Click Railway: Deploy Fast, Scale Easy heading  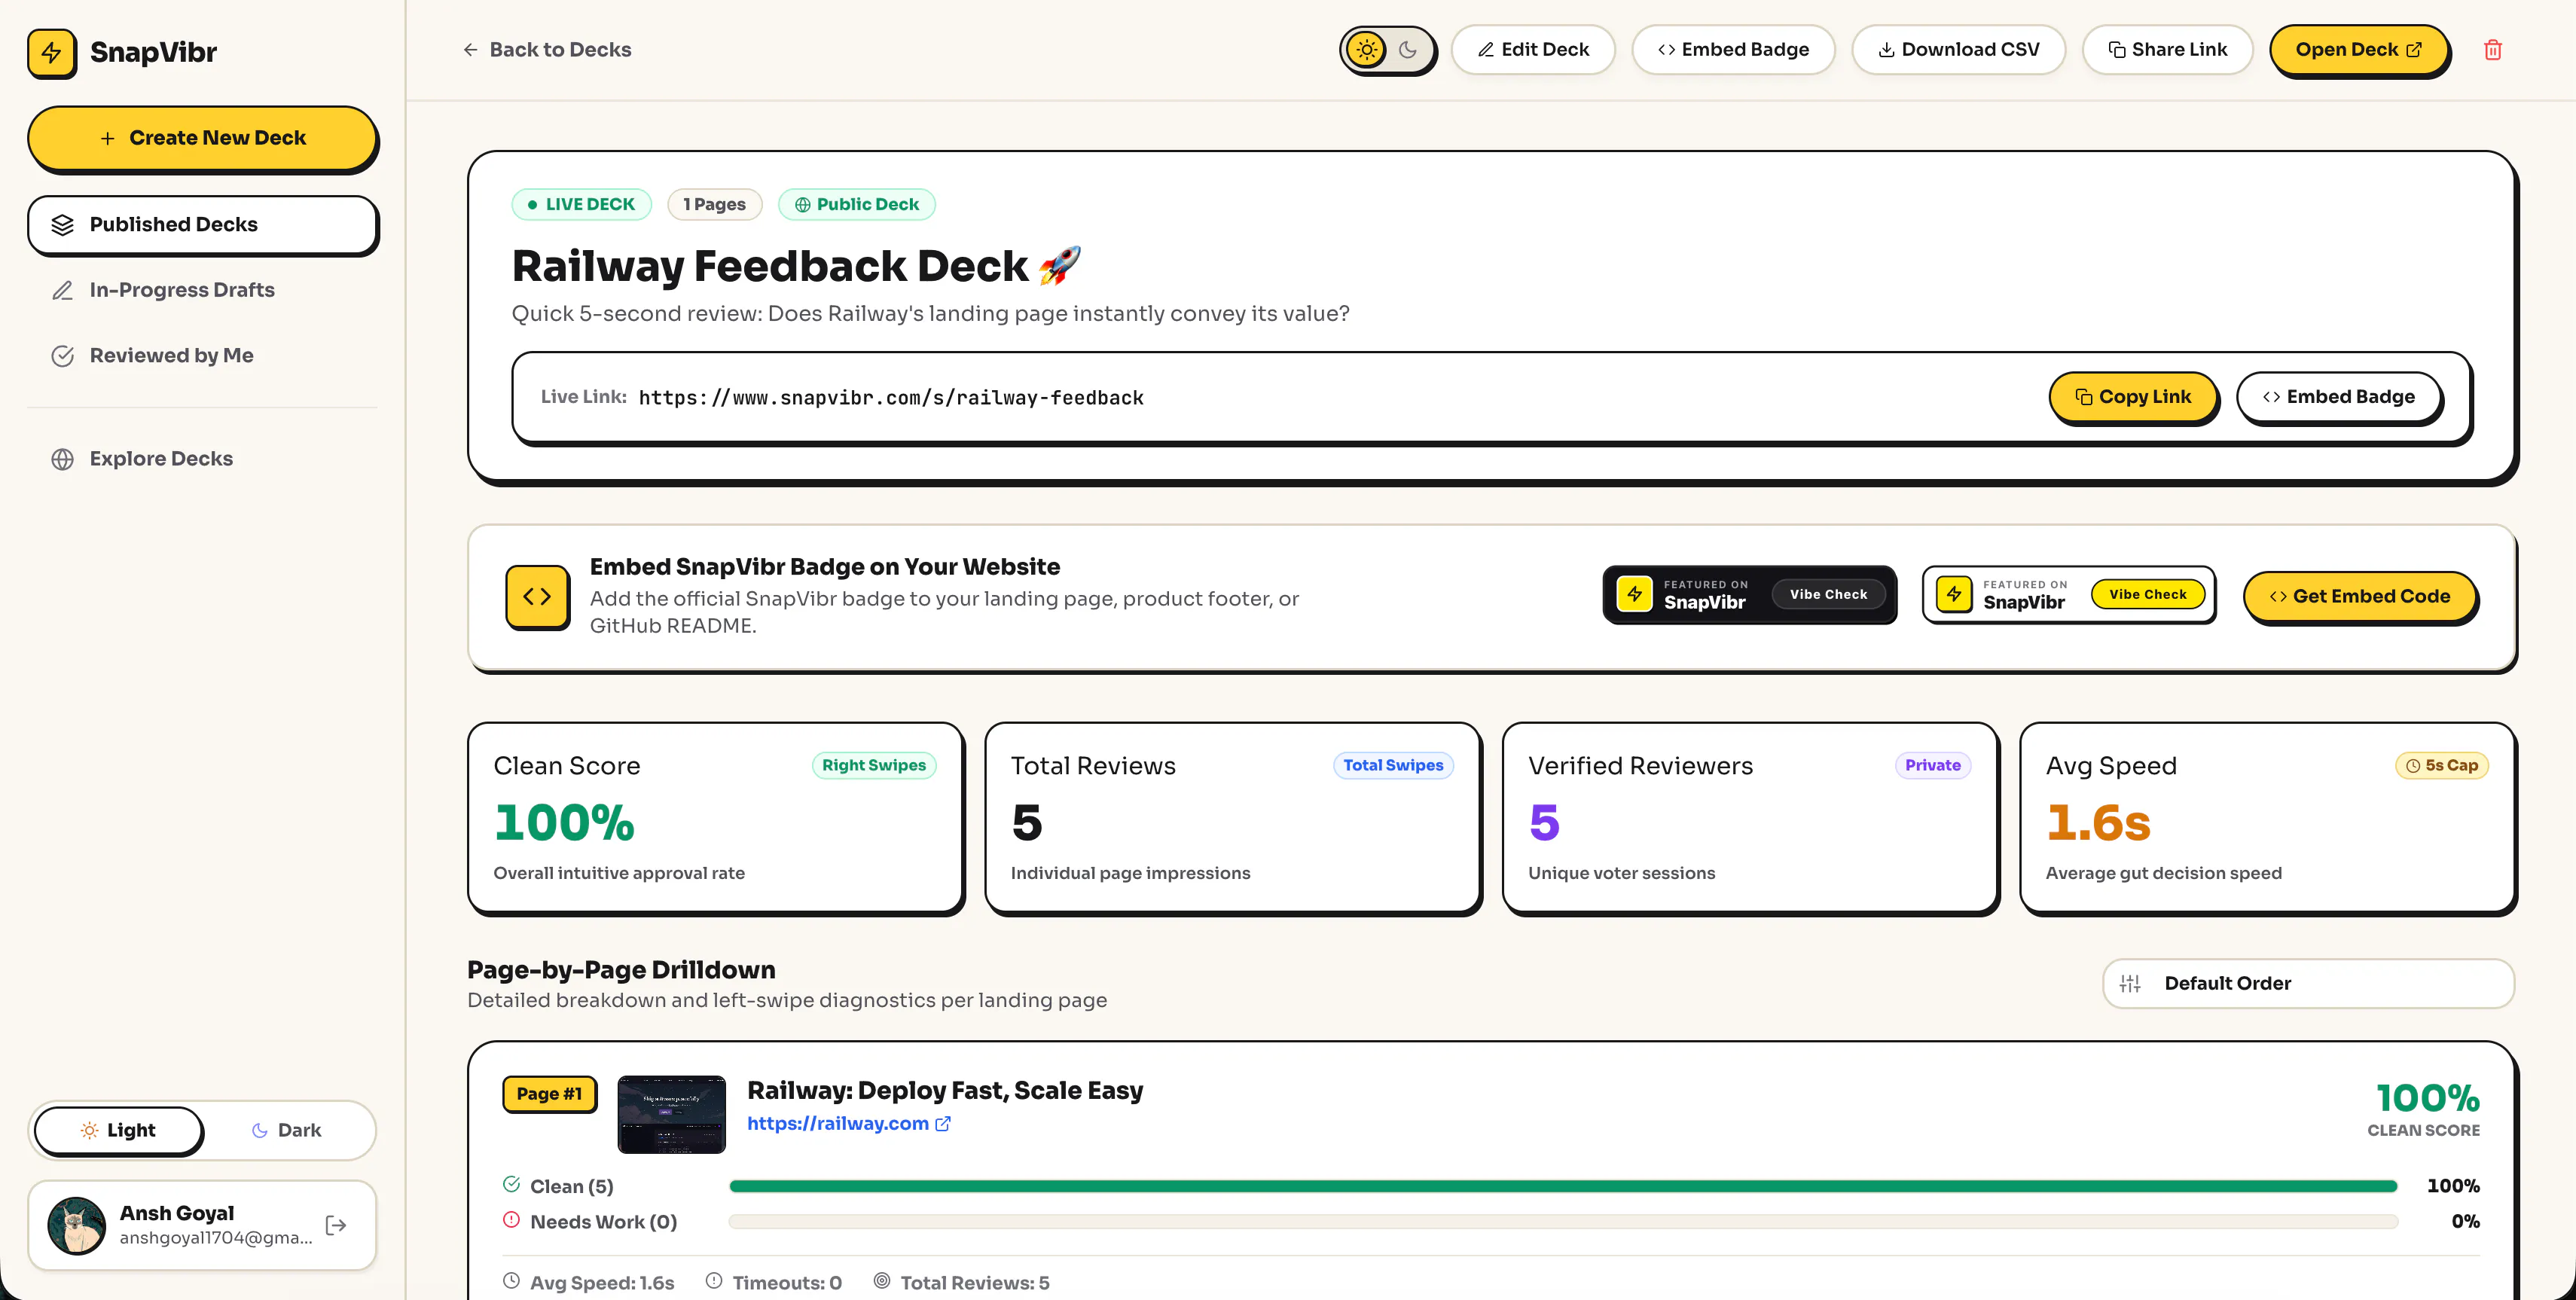click(x=945, y=1091)
